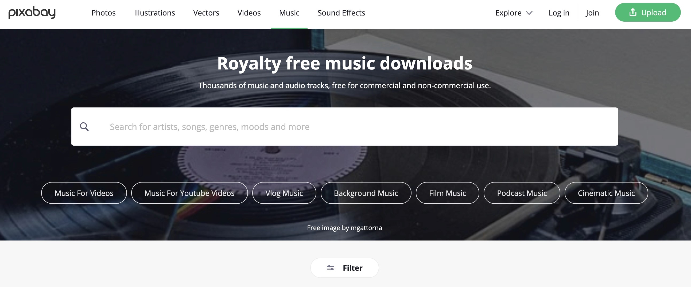
Task: Switch to the Vectors tab
Action: click(206, 13)
